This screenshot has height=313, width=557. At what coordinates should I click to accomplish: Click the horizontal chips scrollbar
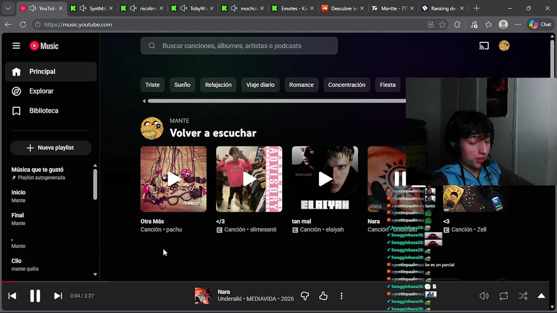point(277,101)
